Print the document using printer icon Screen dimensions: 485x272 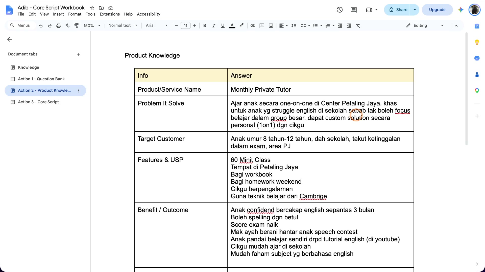[x=59, y=26]
